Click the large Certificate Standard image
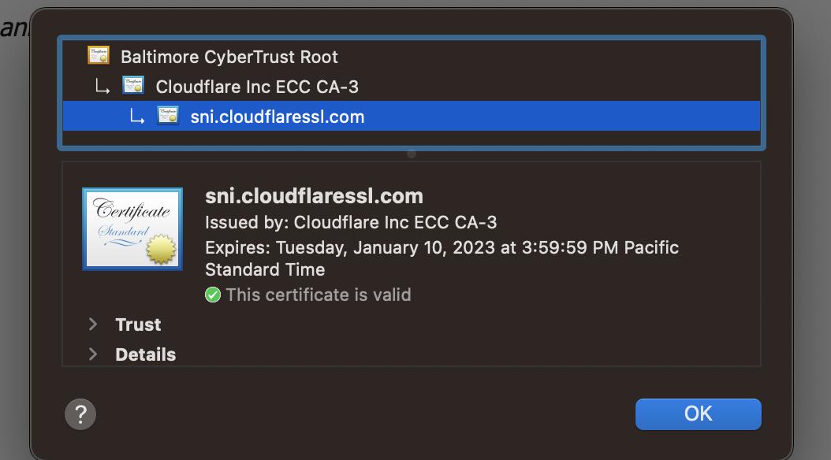The height and width of the screenshot is (460, 831). (x=132, y=229)
